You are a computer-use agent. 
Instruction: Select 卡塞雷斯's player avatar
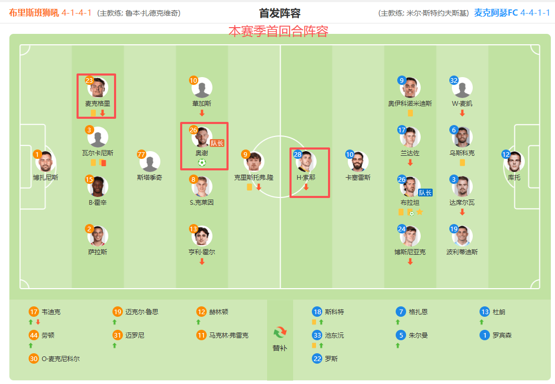click(358, 162)
